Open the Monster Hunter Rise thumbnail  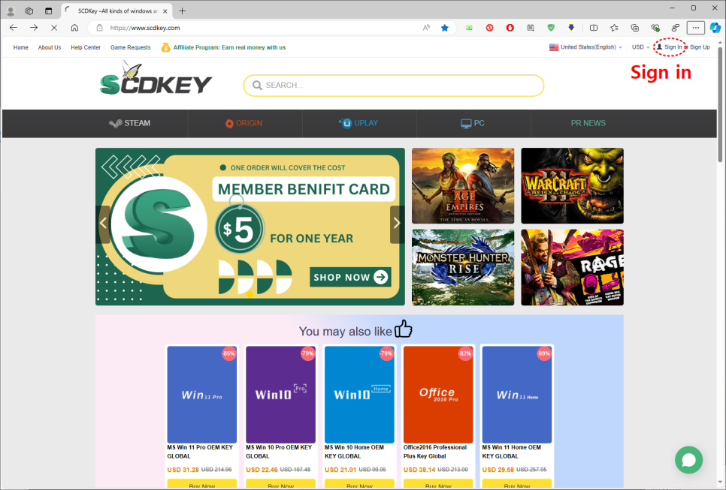pos(462,267)
